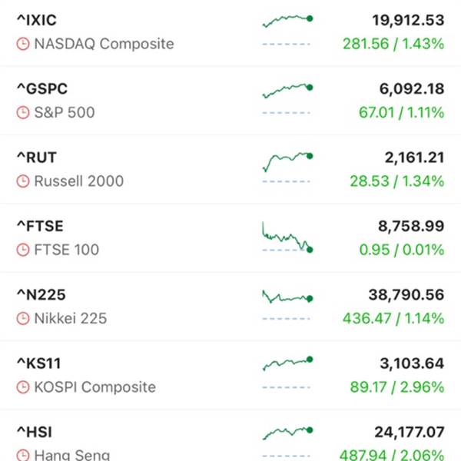The width and height of the screenshot is (461, 461).
Task: Open the ^RUT sparkline chart
Action: click(x=287, y=167)
